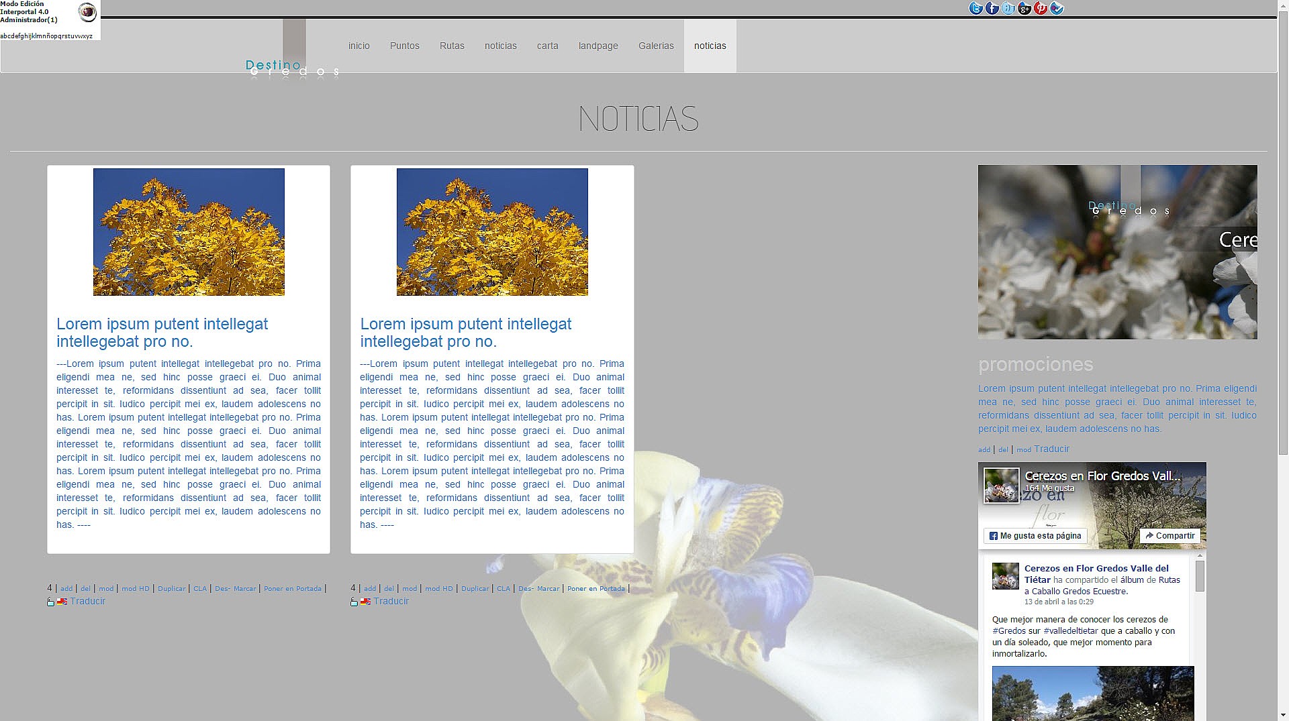Click 'Traducir' under second news card
Viewport: 1289px width, 721px height.
391,601
